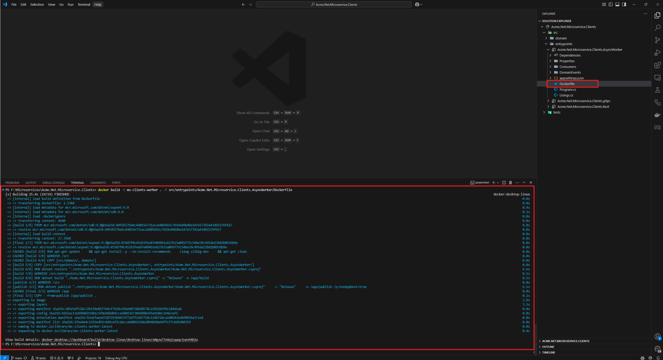Select the Debug Any CPU configuration
The height and width of the screenshot is (360, 663).
click(116, 358)
